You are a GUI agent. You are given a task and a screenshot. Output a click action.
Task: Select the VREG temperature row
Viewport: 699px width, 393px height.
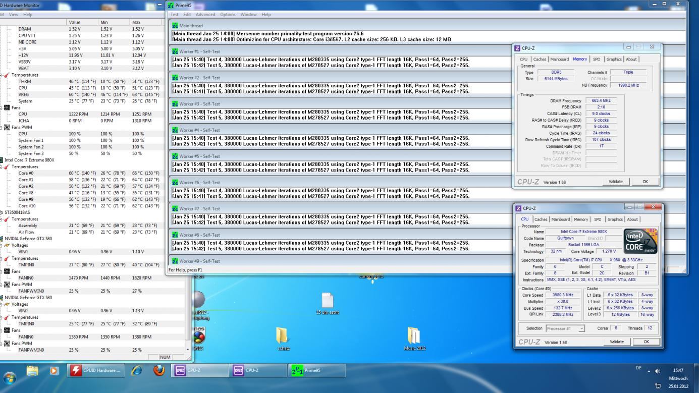pyautogui.click(x=81, y=94)
